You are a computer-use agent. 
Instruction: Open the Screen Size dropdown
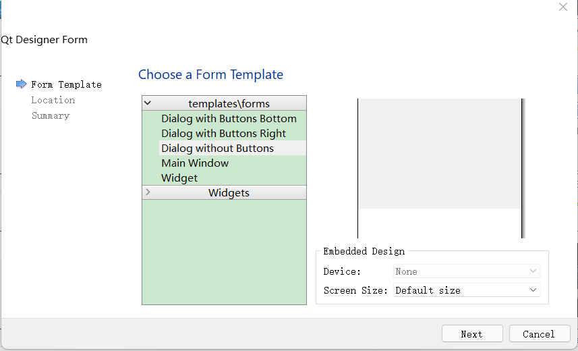(x=467, y=290)
